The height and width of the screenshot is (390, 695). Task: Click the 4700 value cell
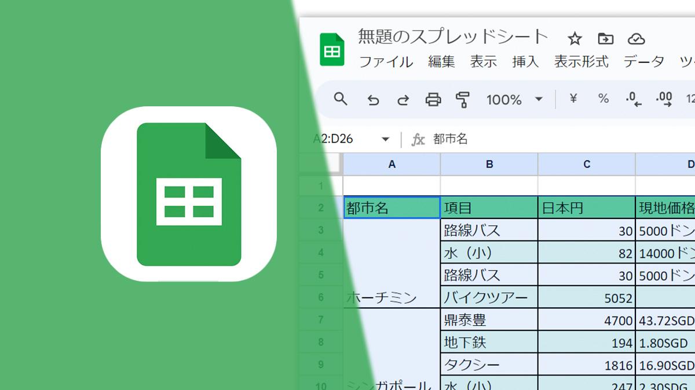587,320
